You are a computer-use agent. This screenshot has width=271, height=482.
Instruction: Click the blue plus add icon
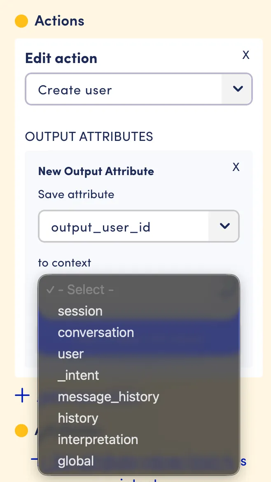[x=22, y=395]
